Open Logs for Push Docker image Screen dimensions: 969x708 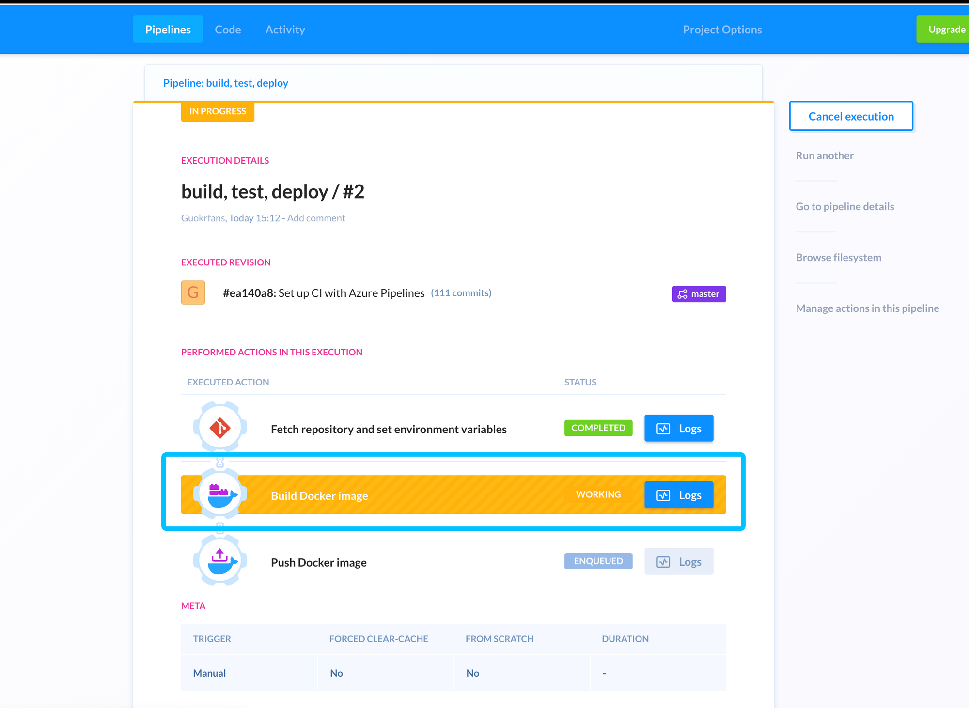(x=678, y=561)
